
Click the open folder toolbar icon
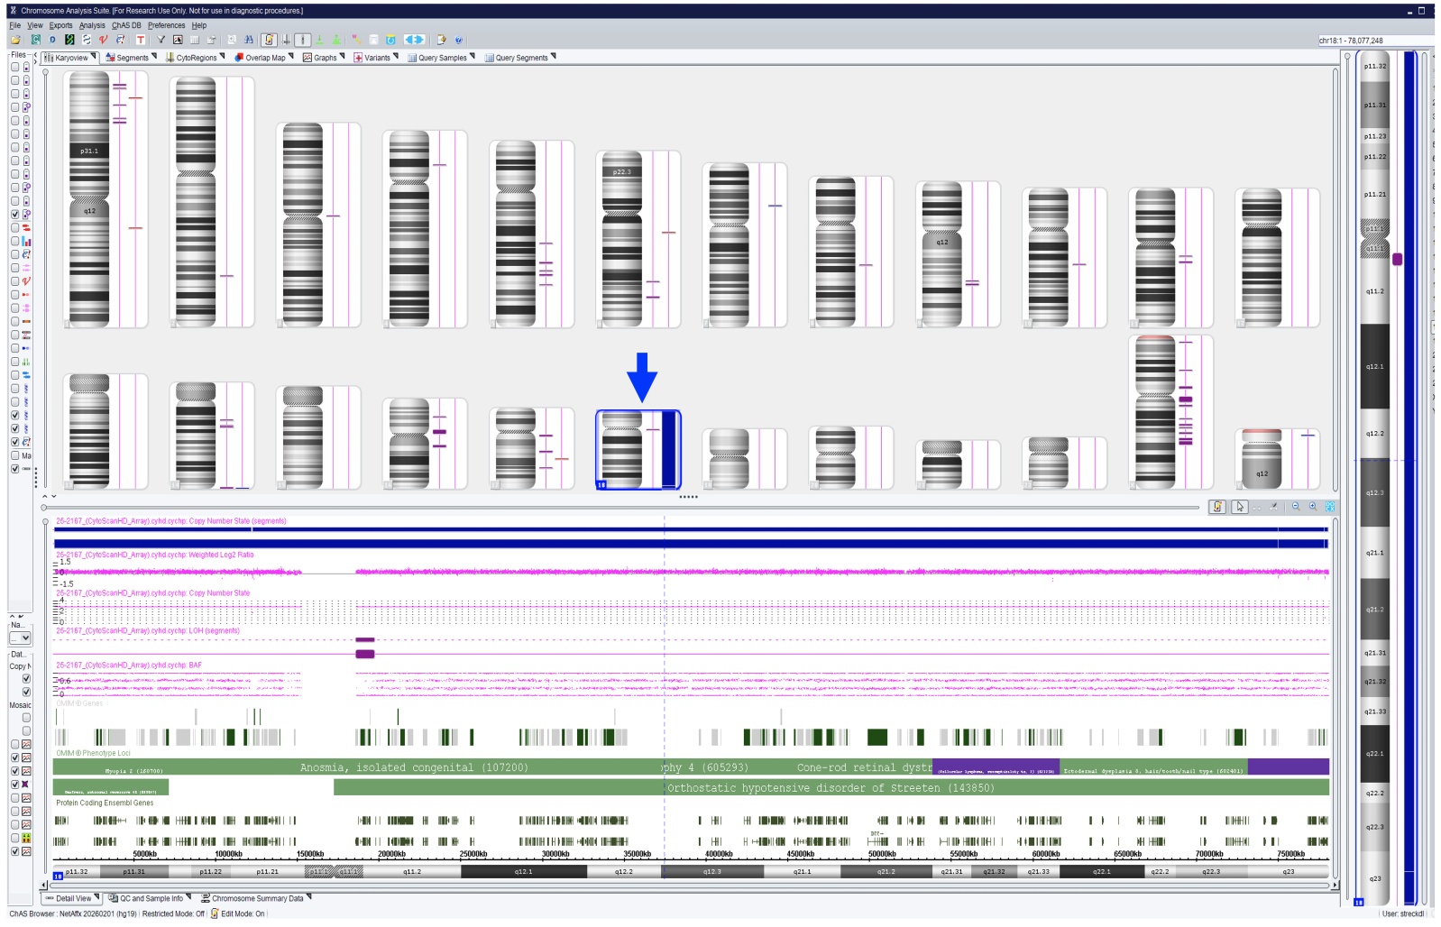[15, 40]
